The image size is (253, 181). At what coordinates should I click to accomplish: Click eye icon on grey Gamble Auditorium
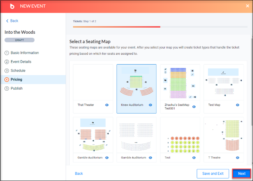coord(150,158)
